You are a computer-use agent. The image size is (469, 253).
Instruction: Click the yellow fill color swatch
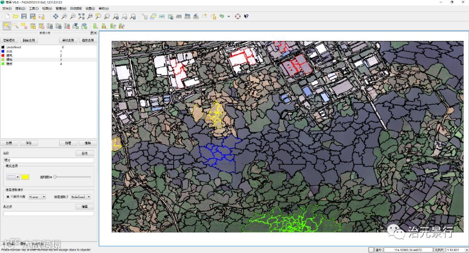[25, 177]
